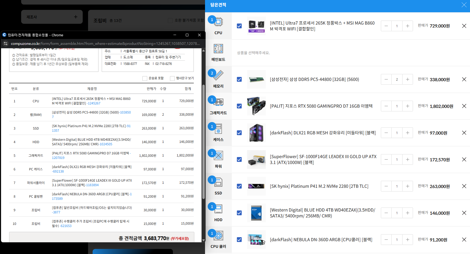Viewport: 470px width, 254px height.
Task: Open PALIT RTX 5080 product thumbnail
Action: (256, 106)
